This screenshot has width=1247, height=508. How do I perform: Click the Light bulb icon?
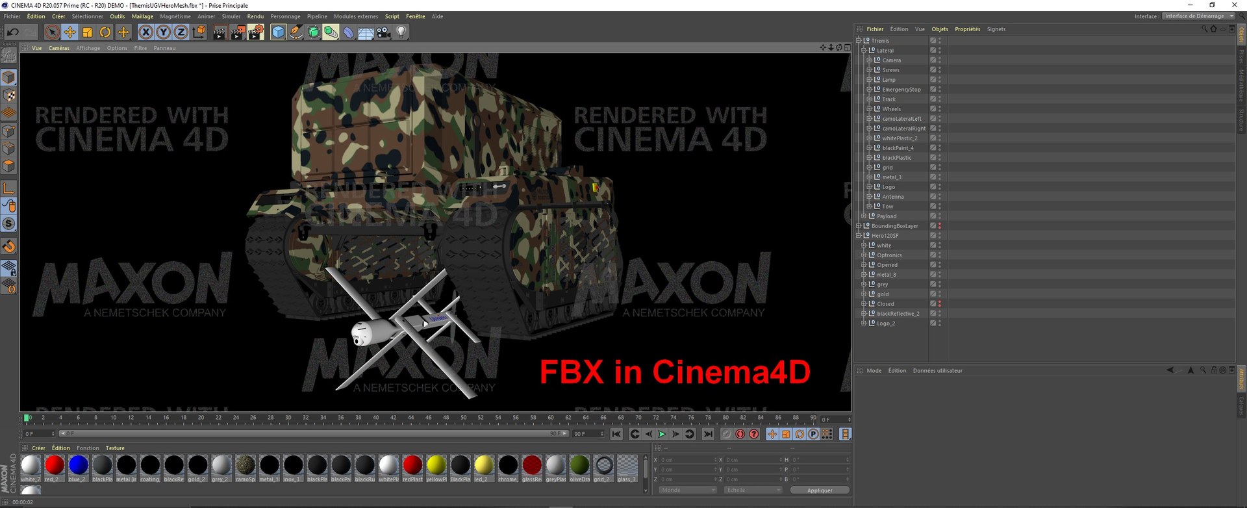pos(401,32)
